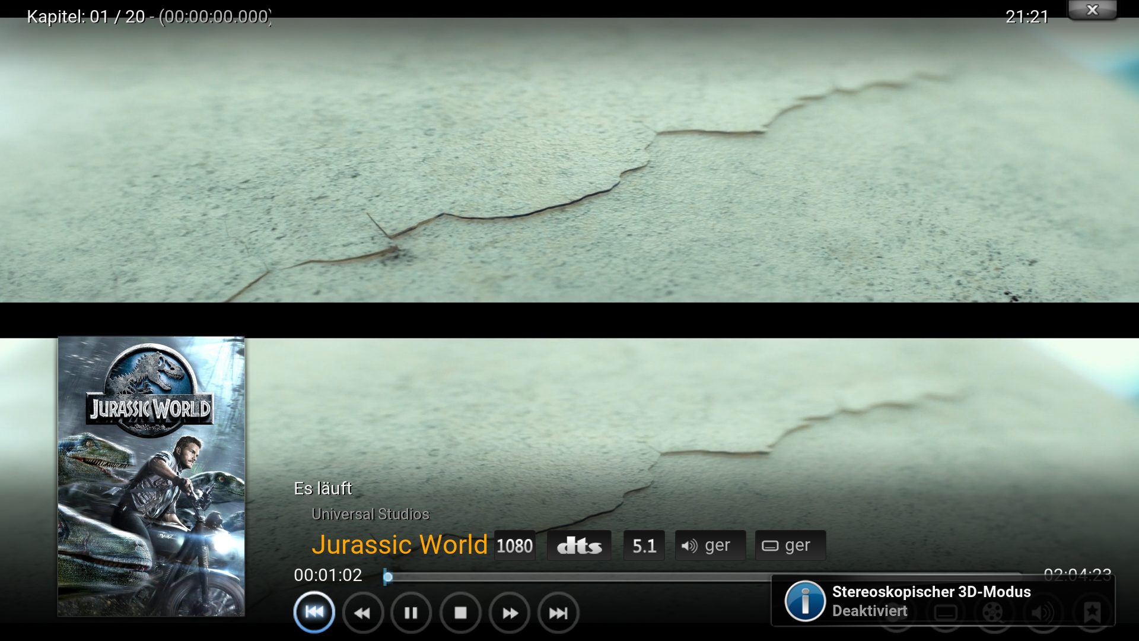Open the bookmarks icon
This screenshot has width=1139, height=641.
[x=1092, y=613]
